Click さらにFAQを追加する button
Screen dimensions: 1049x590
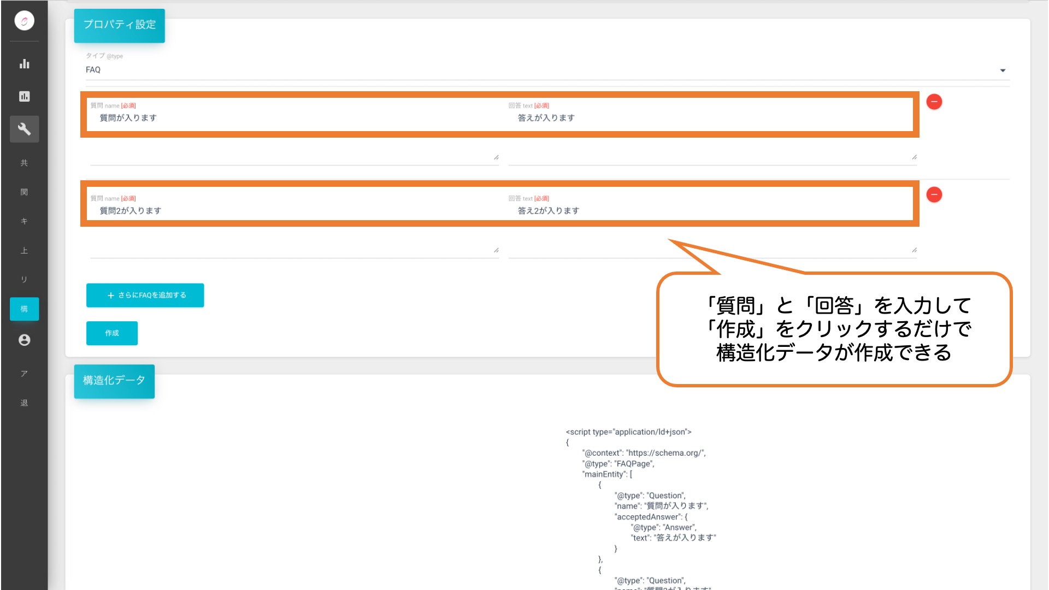click(145, 295)
